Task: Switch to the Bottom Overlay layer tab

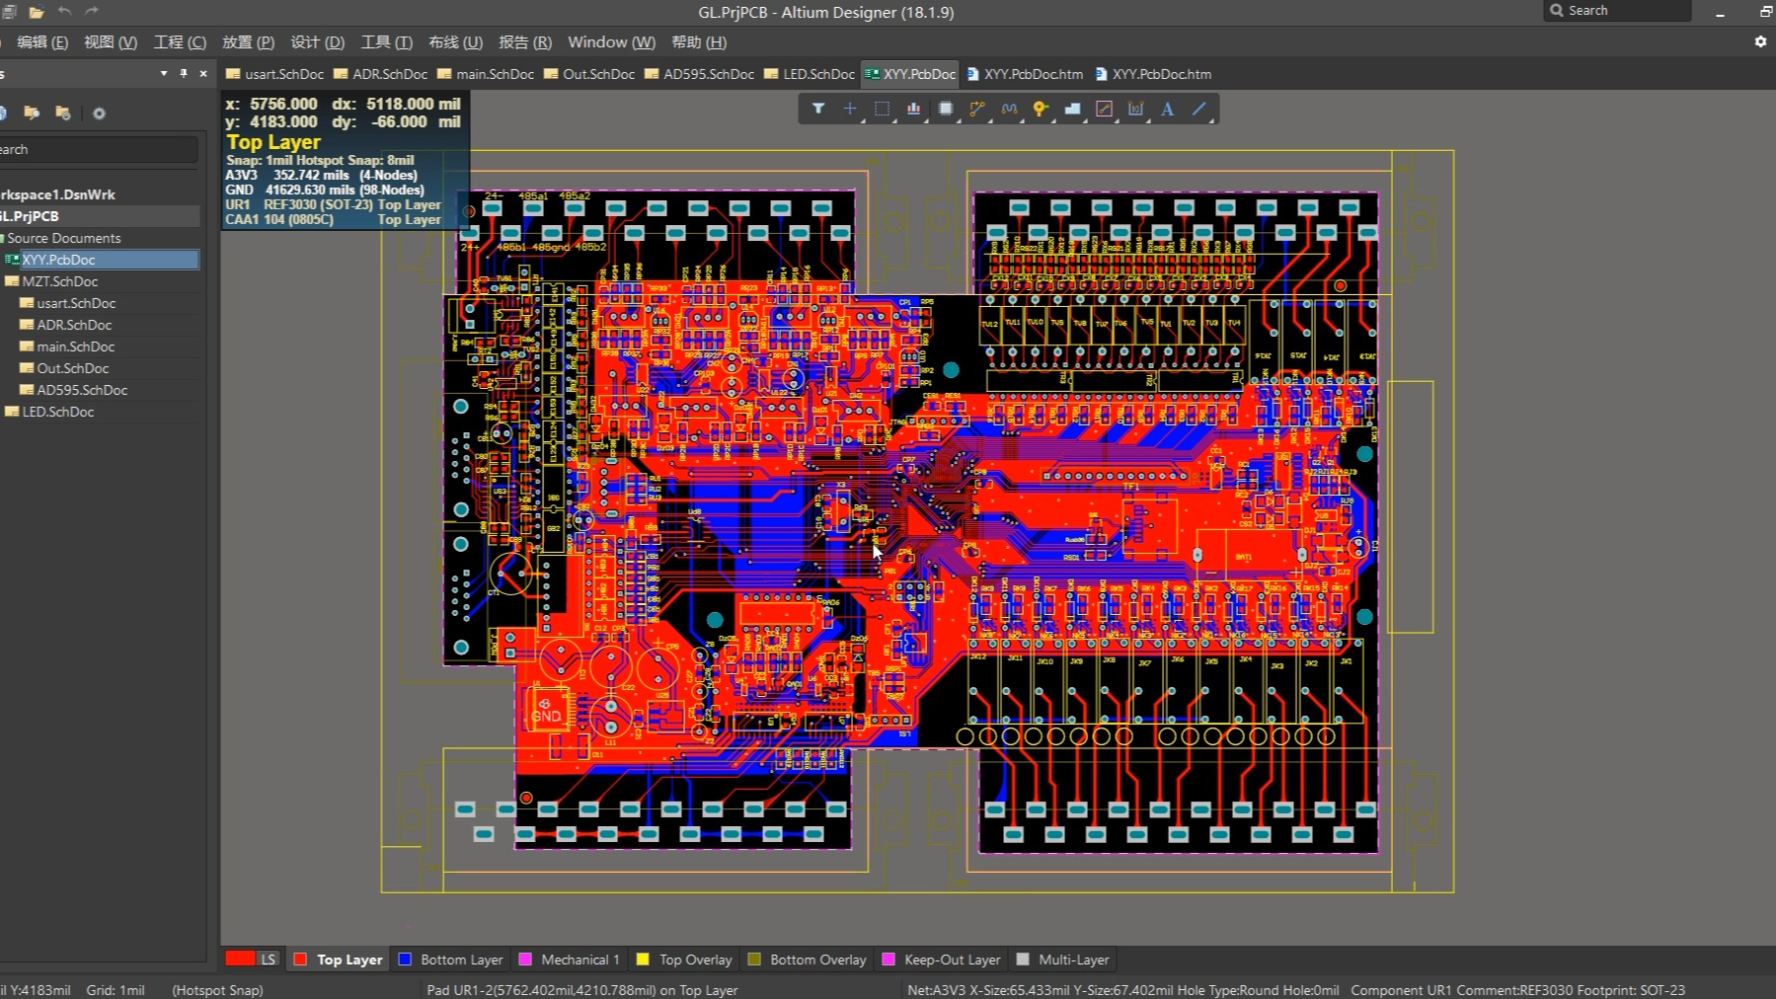Action: pyautogui.click(x=807, y=960)
